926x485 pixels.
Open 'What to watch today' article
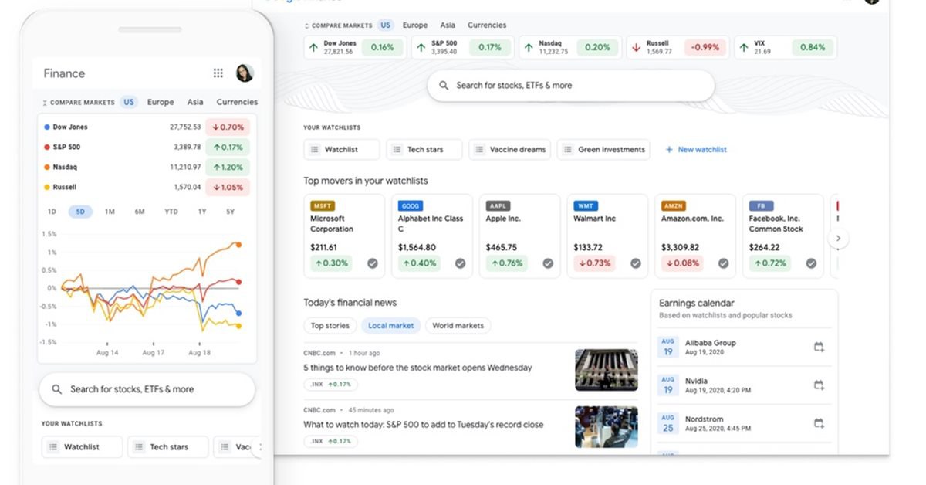(x=423, y=425)
